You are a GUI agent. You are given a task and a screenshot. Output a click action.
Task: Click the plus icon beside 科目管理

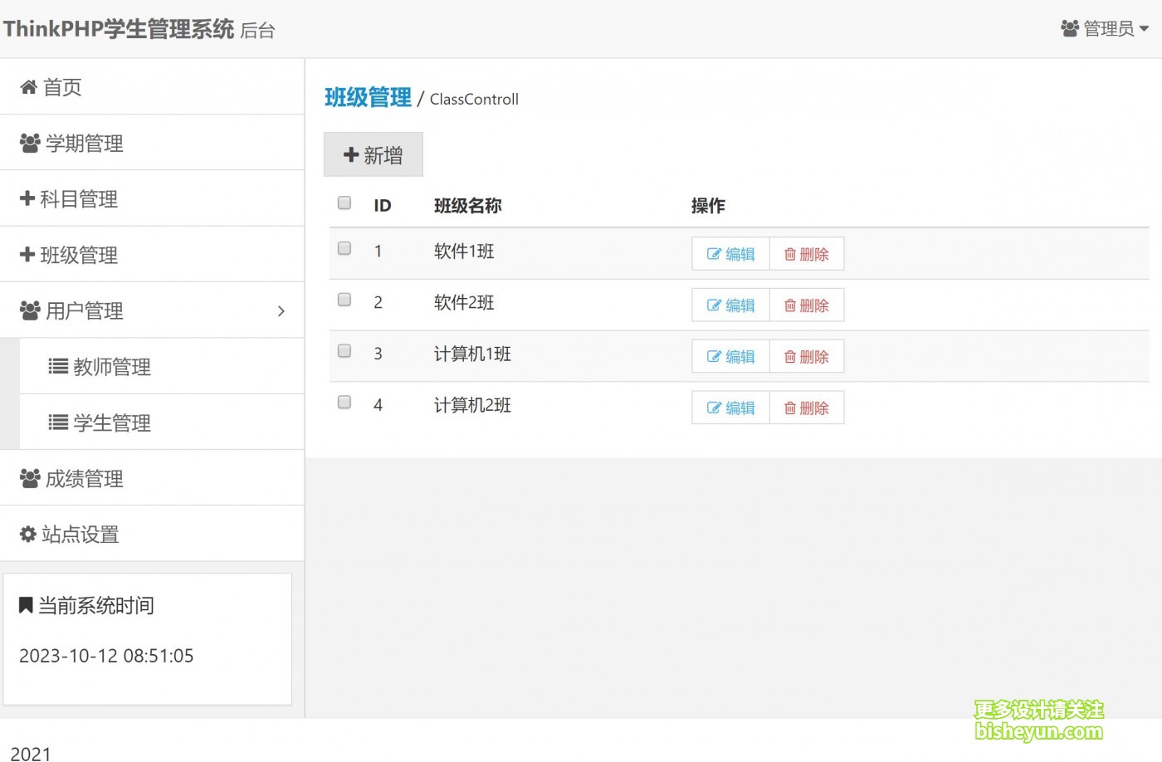(27, 198)
